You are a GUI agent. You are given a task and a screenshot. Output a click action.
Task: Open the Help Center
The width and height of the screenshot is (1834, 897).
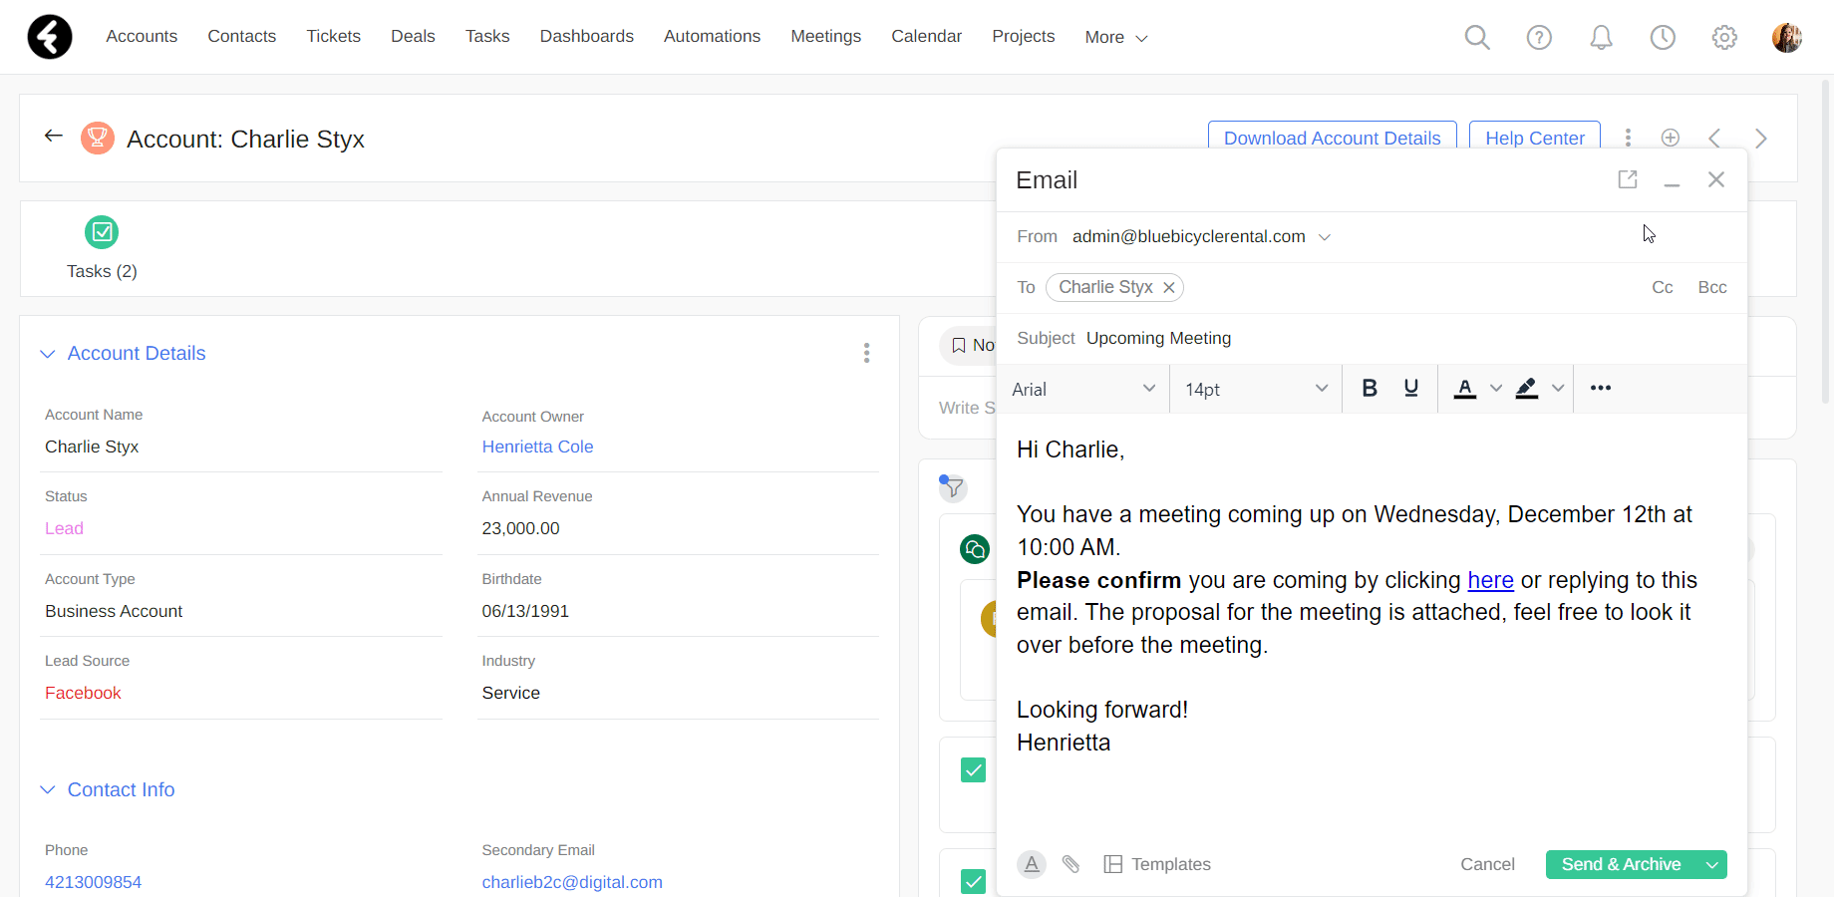coord(1535,137)
